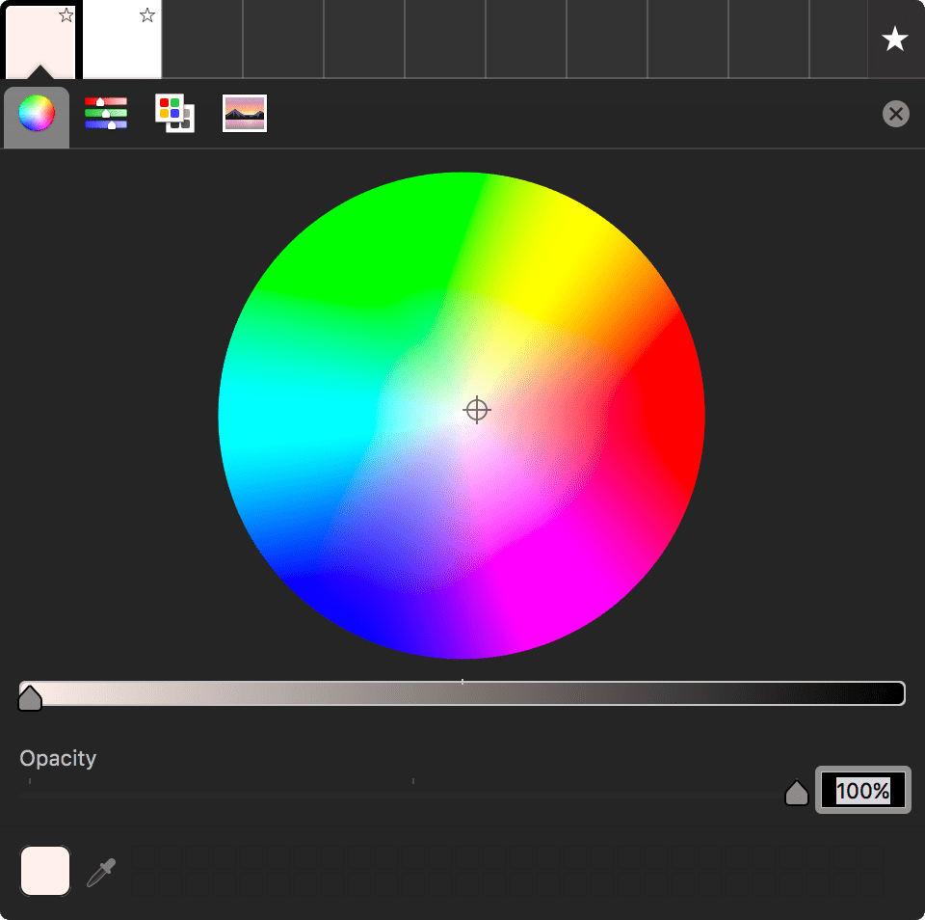Image resolution: width=925 pixels, height=920 pixels.
Task: Click the large favorites star icon
Action: (895, 39)
